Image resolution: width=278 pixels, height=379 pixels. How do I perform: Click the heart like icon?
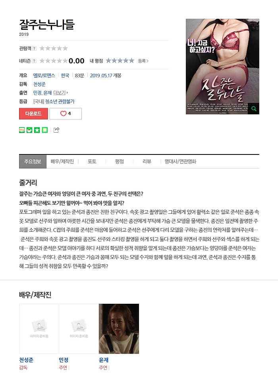click(63, 113)
